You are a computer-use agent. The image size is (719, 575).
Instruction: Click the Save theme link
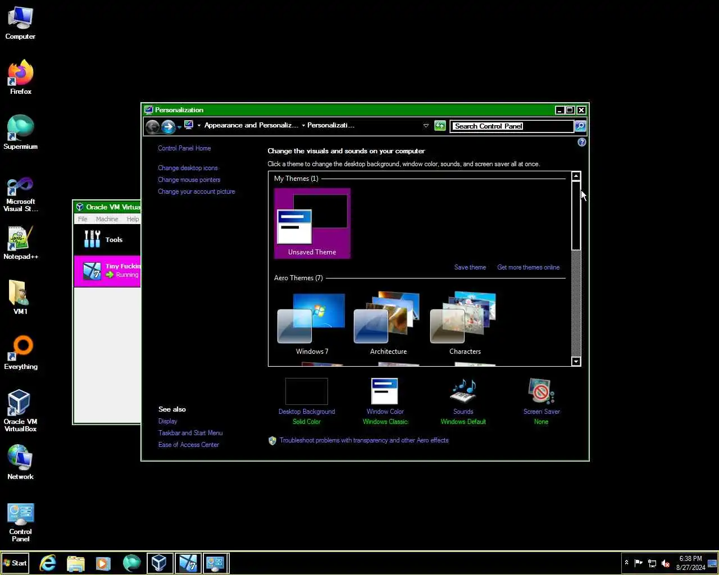coord(470,267)
